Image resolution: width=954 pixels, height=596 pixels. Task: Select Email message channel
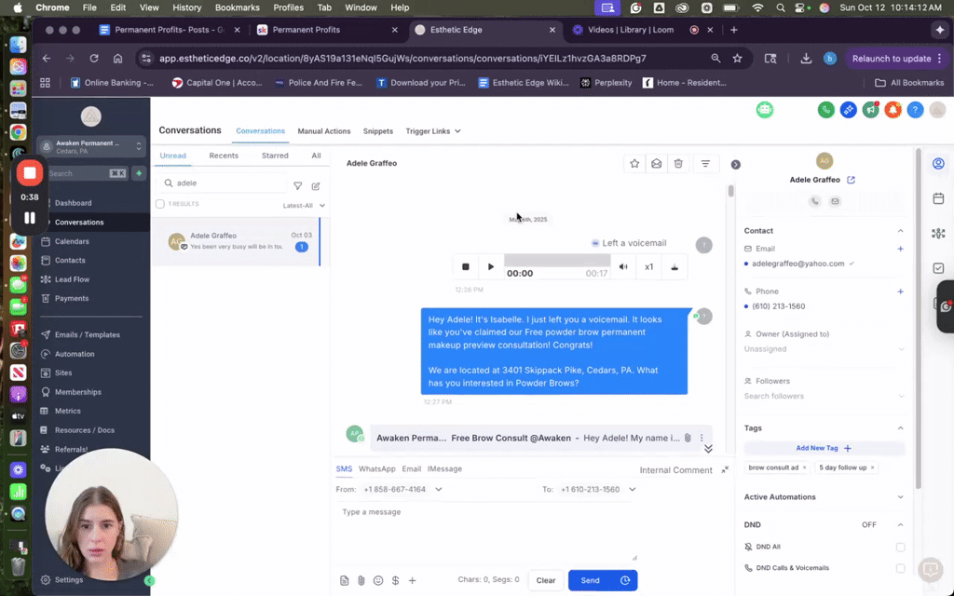click(x=411, y=469)
